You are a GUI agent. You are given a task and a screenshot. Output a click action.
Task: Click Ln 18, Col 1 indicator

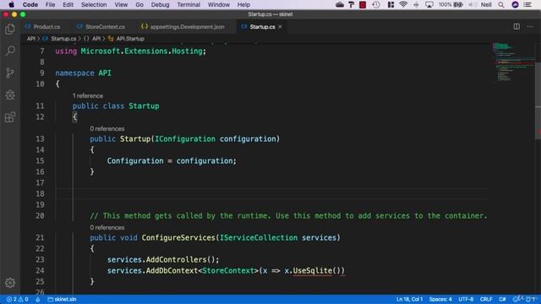[x=409, y=299]
